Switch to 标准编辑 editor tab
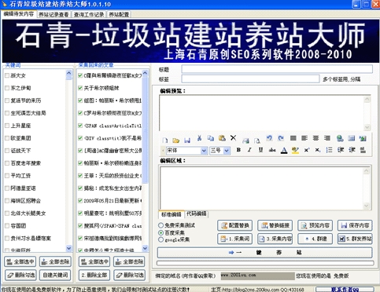The width and height of the screenshot is (380, 292). tap(172, 214)
